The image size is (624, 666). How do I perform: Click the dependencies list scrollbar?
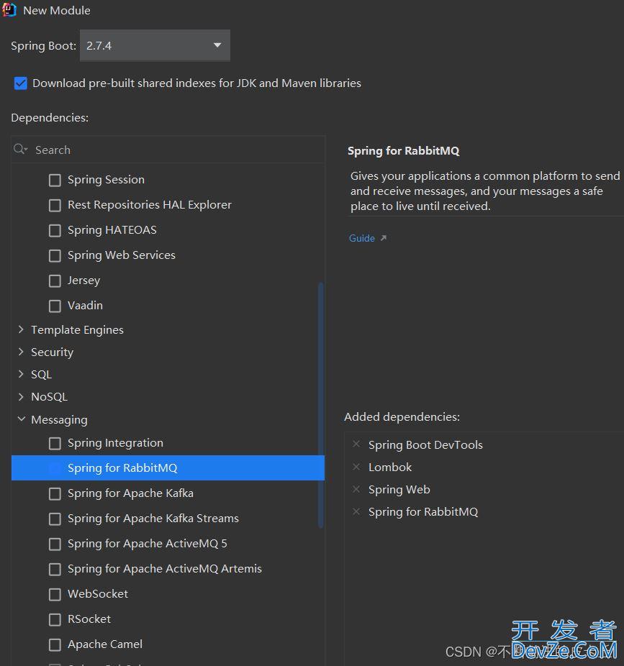(x=321, y=405)
